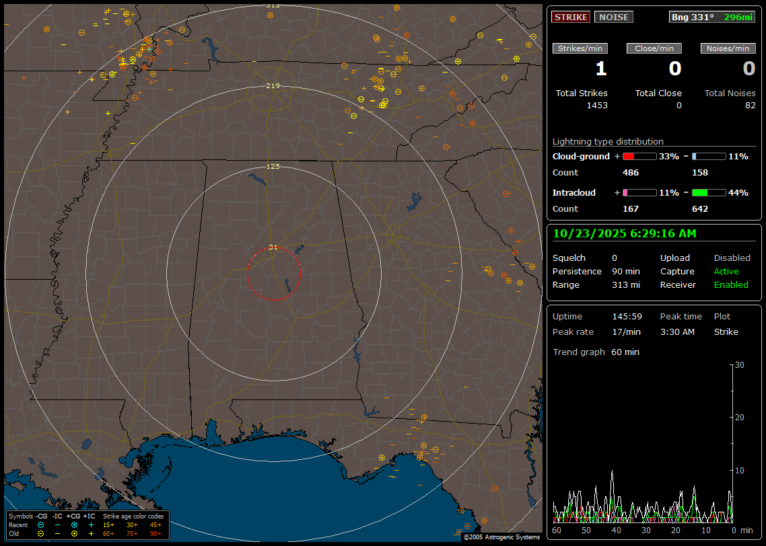
Task: Click the Recent -CG cyan circle symbol in legend
Action: click(41, 524)
